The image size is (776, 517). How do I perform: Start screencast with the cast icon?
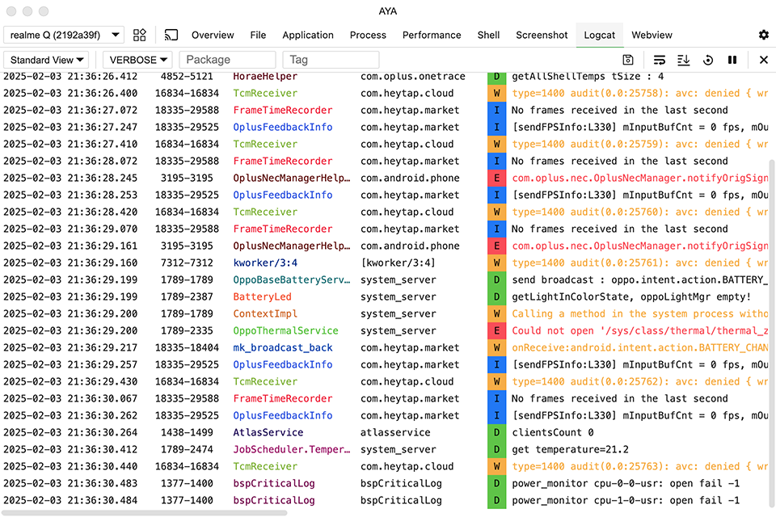[171, 35]
